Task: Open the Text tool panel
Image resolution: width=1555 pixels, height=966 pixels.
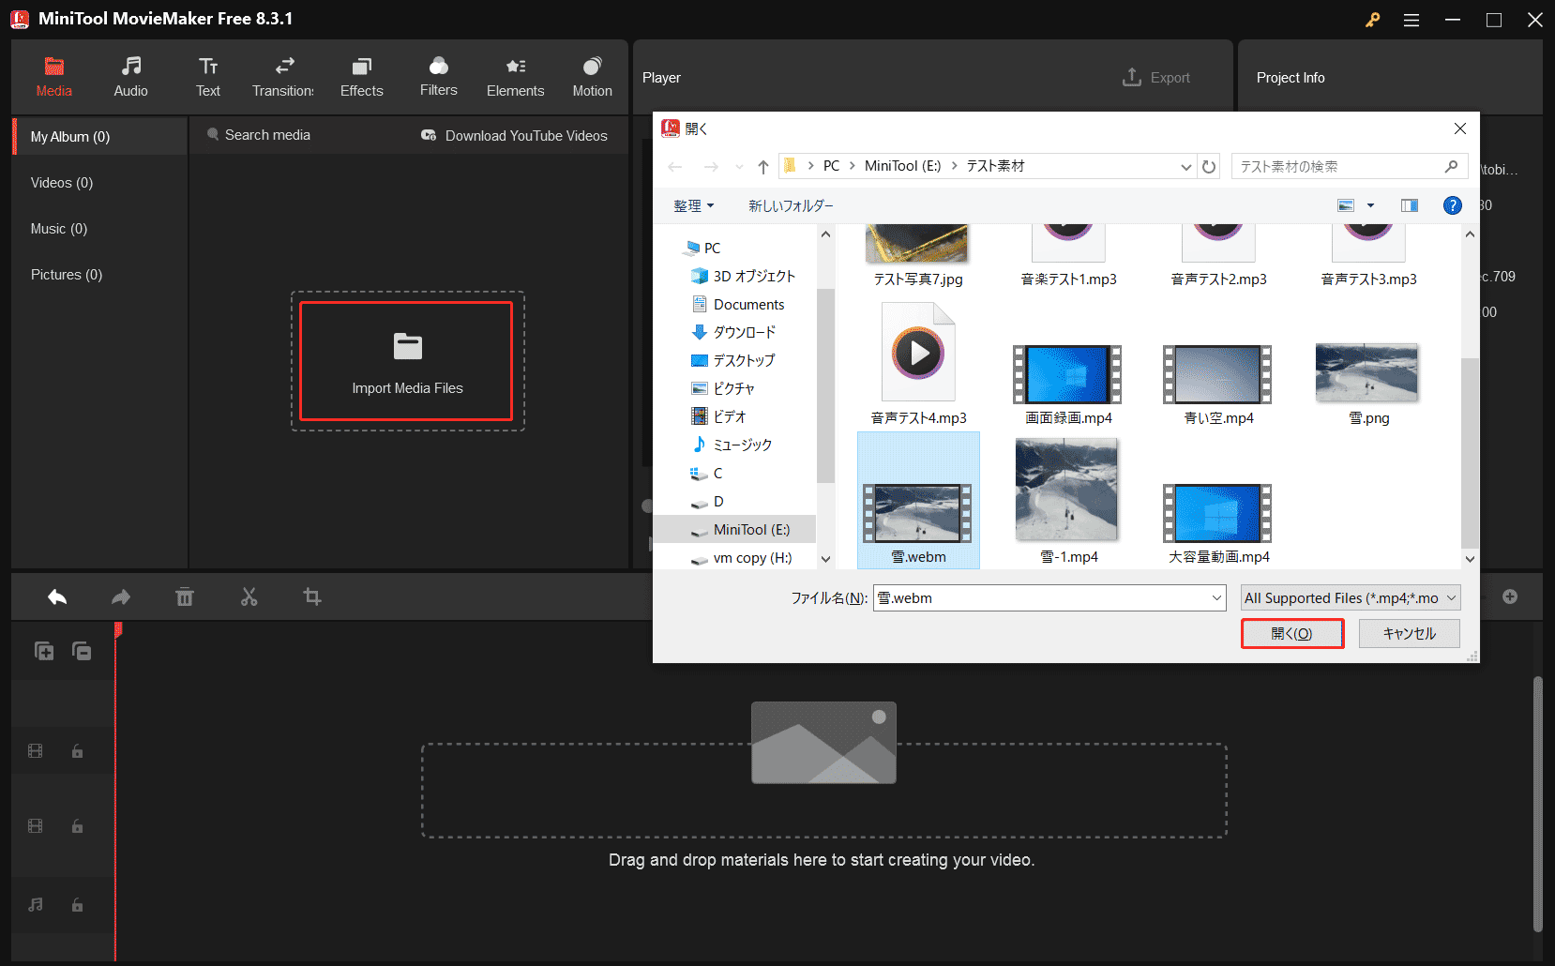Action: 207,75
